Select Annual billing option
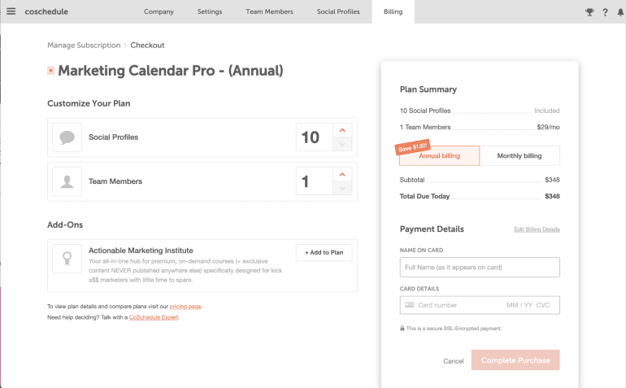Image resolution: width=626 pixels, height=388 pixels. click(439, 155)
